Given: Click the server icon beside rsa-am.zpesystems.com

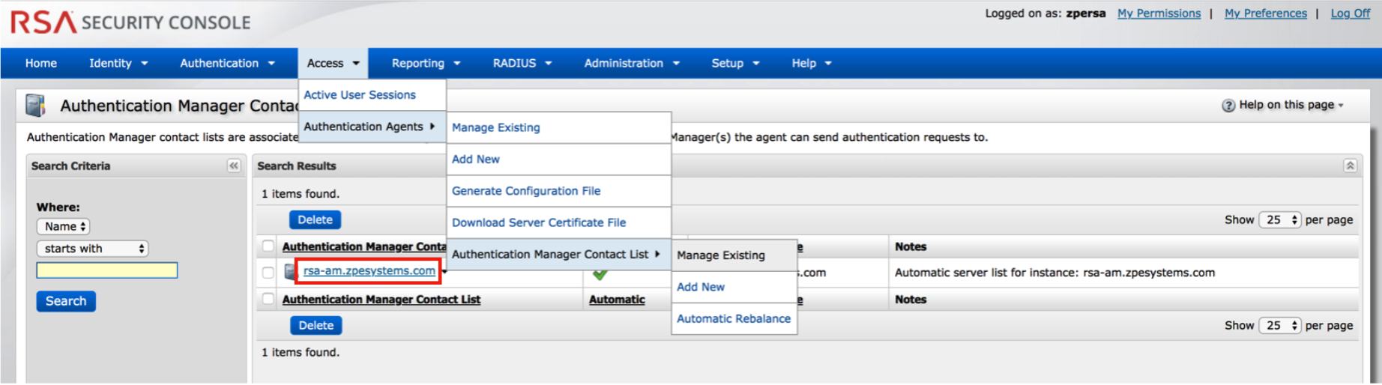Looking at the screenshot, I should coord(290,272).
